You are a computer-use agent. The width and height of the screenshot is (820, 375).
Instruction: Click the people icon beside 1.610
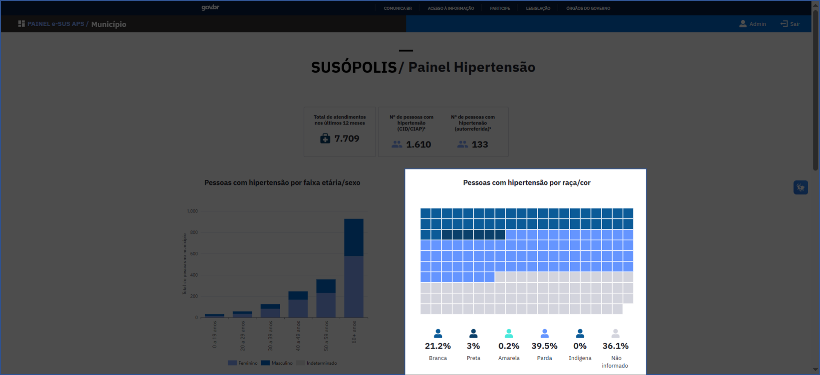tap(397, 145)
